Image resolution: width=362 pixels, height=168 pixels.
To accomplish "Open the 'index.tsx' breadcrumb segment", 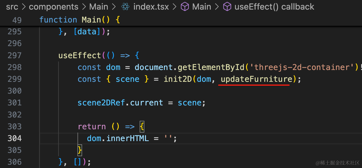I will click(x=151, y=7).
